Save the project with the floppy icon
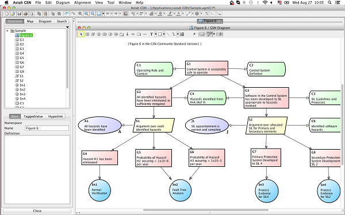This screenshot has height=215, width=345. tap(20, 14)
